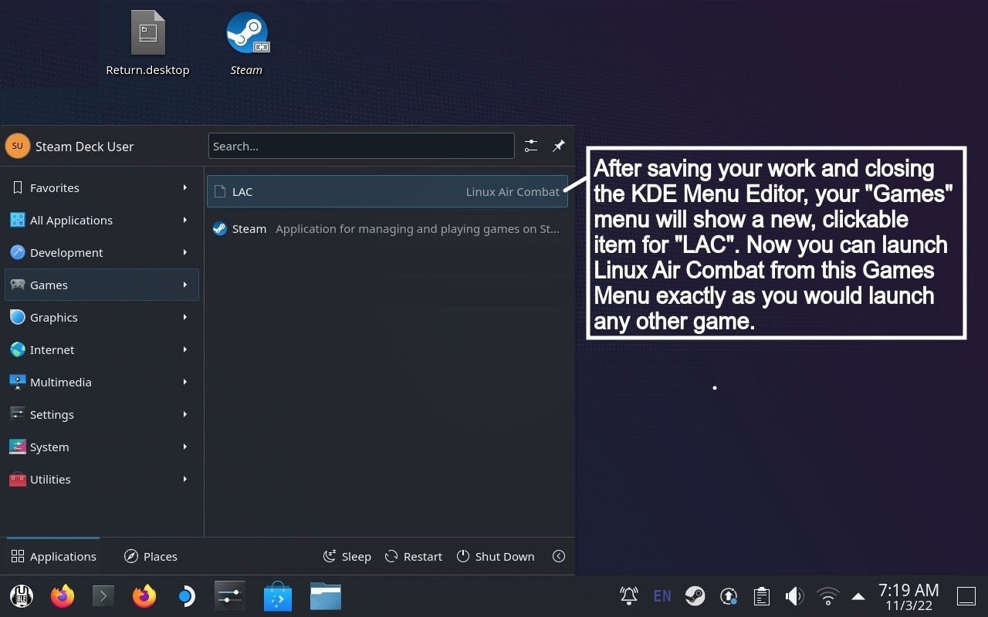Open the first Firefox taskbar icon

(x=63, y=596)
